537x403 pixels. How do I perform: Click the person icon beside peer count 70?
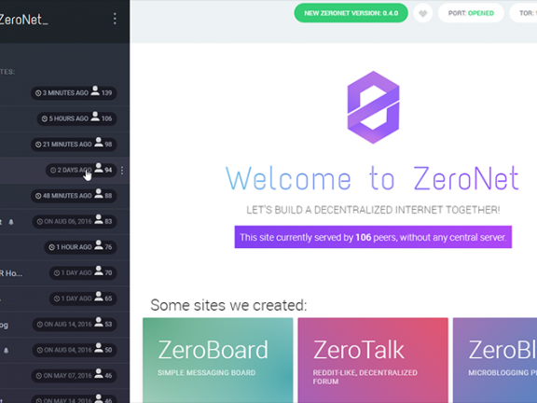click(99, 271)
